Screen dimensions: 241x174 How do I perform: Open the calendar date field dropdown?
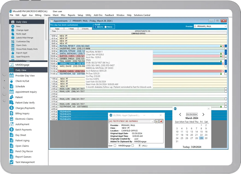(192, 115)
